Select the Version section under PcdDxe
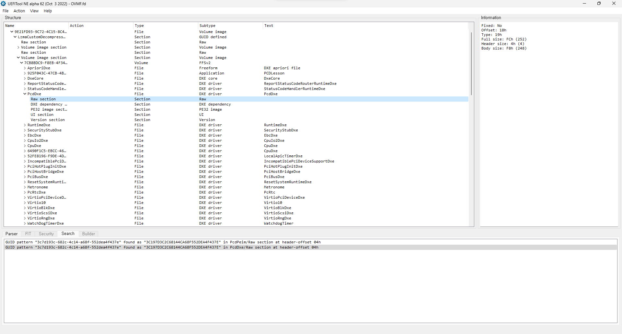This screenshot has width=622, height=334. [48, 120]
